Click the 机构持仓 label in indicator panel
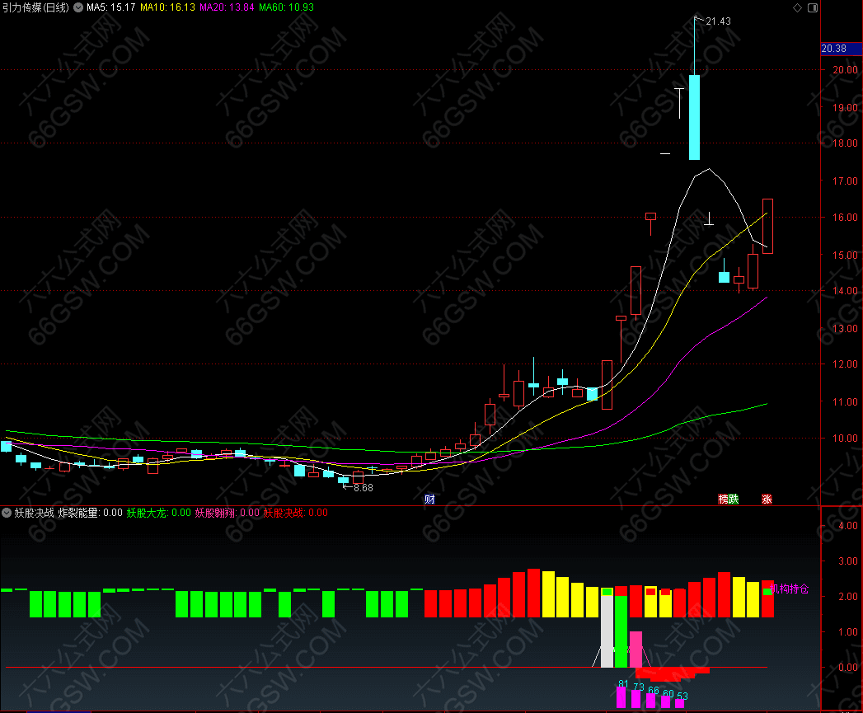 tap(791, 589)
